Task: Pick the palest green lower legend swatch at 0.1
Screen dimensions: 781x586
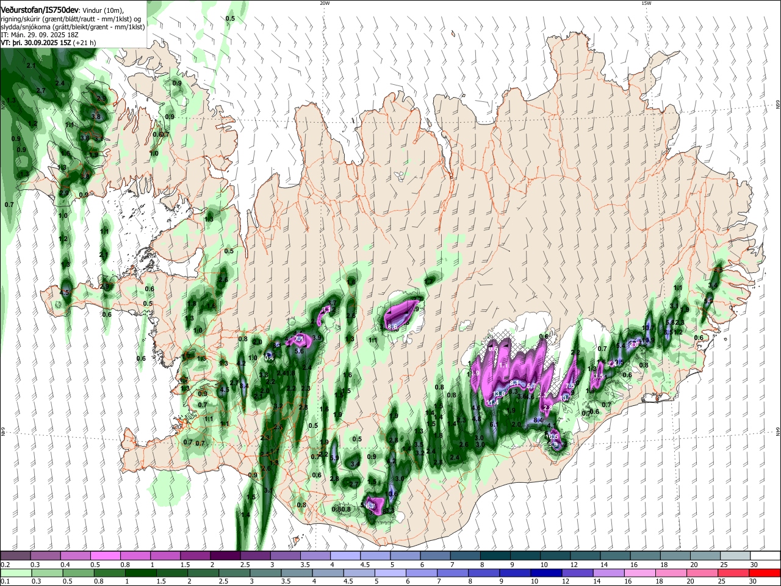Action: pos(16,573)
